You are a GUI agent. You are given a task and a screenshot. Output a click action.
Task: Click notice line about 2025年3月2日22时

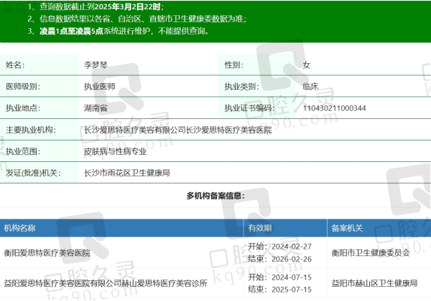coord(96,6)
